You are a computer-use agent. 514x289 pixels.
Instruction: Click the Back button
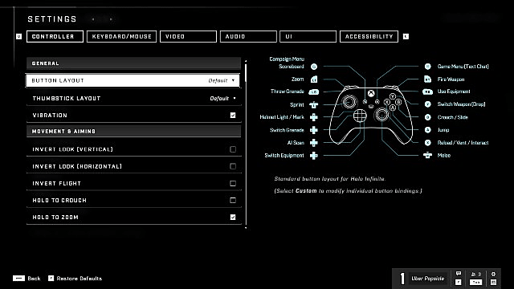click(x=27, y=279)
